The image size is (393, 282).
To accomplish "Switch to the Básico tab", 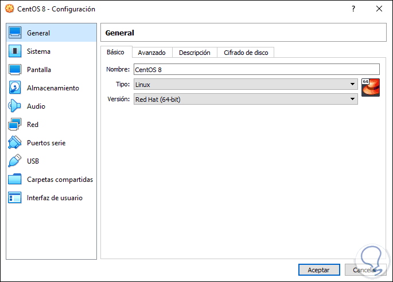I will [x=115, y=52].
